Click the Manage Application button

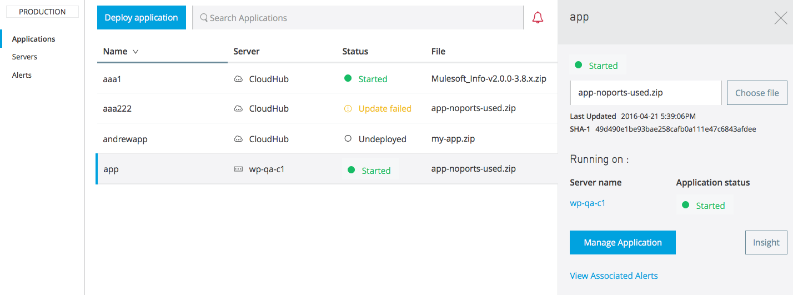pos(623,243)
